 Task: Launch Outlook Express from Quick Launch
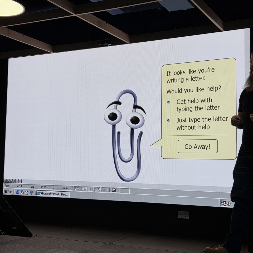point(22,192)
